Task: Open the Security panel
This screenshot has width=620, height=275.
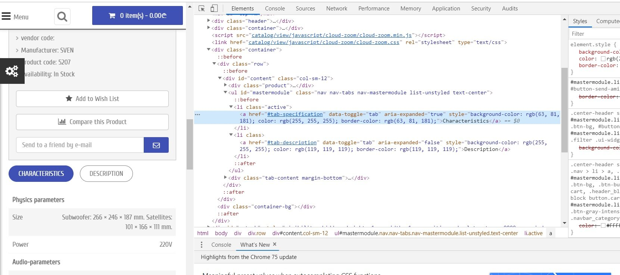Action: [481, 8]
